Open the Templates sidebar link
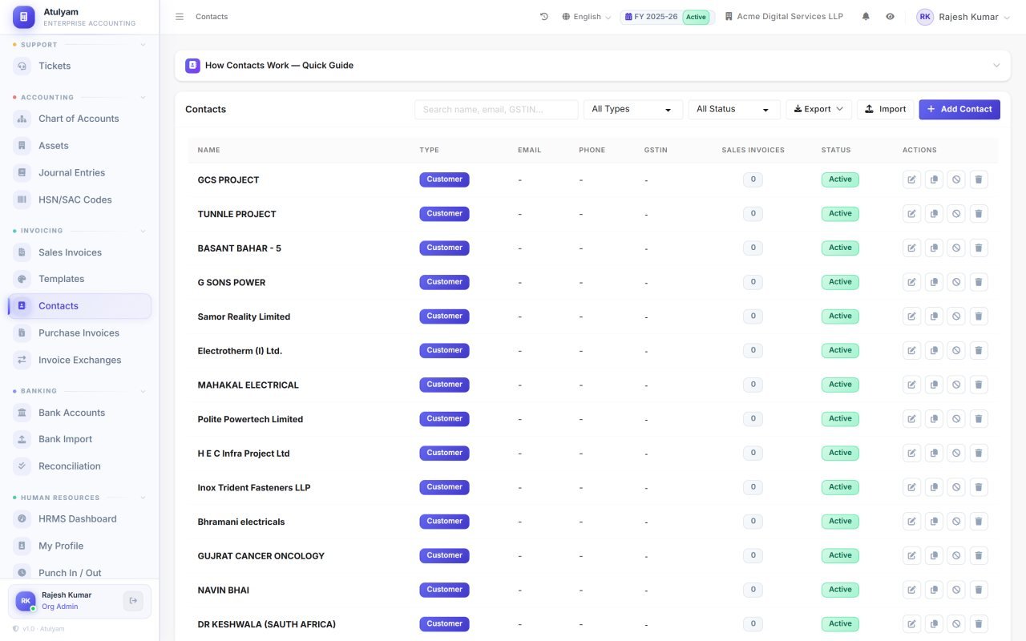The width and height of the screenshot is (1026, 641). pos(79,279)
